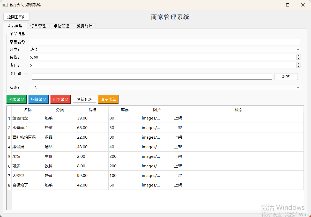Click the 39.00 price cell
Viewport: 311px width, 217px height.
pyautogui.click(x=92, y=118)
